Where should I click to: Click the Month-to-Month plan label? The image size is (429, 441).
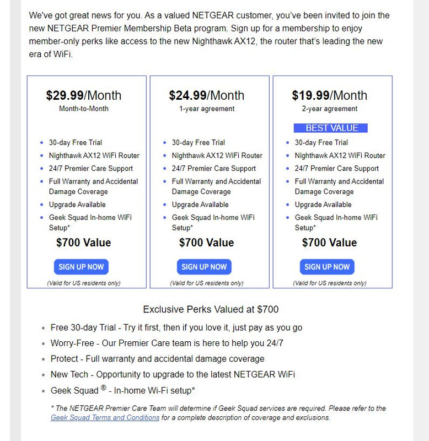tap(84, 109)
